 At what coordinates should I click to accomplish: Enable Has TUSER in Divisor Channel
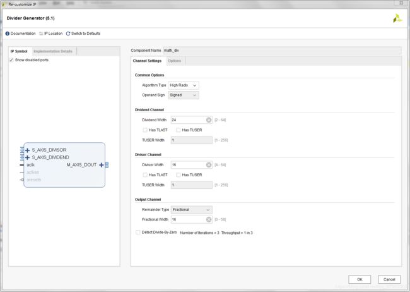coord(179,175)
